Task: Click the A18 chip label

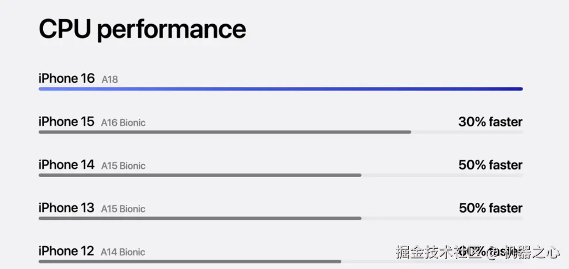Action: coord(109,79)
